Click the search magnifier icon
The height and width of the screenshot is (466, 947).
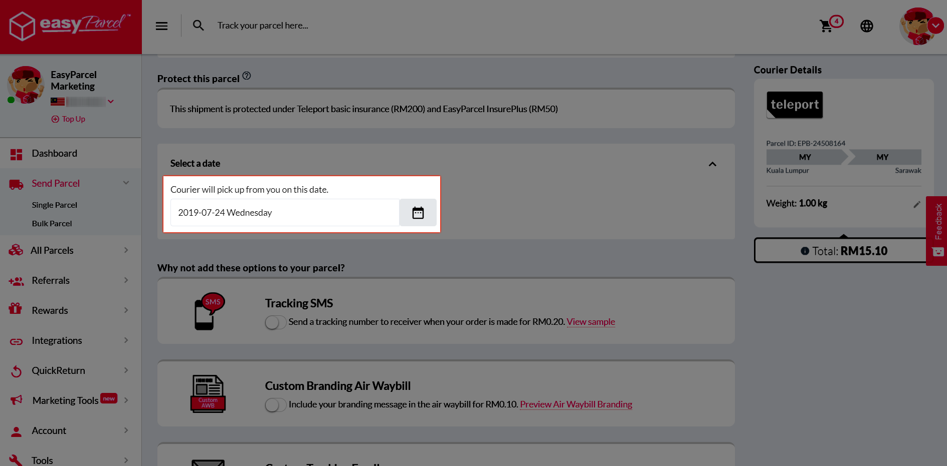[199, 26]
